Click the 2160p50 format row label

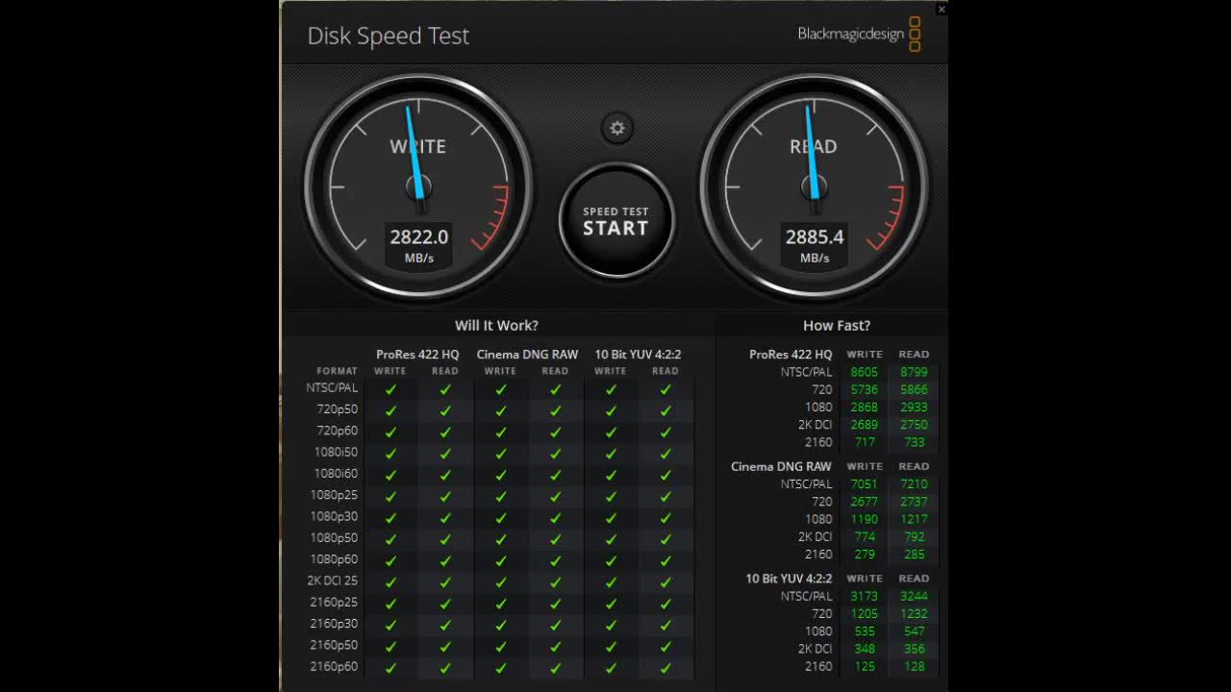coord(335,645)
